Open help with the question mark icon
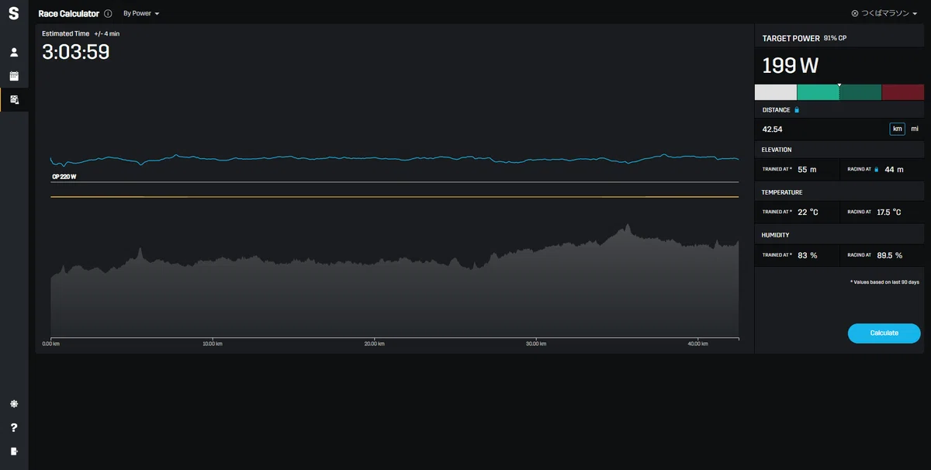931x470 pixels. point(14,427)
